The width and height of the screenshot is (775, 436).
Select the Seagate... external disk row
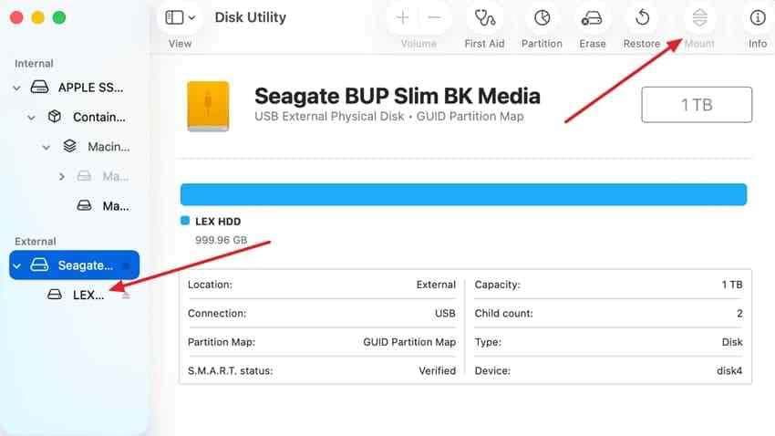pyautogui.click(x=74, y=265)
